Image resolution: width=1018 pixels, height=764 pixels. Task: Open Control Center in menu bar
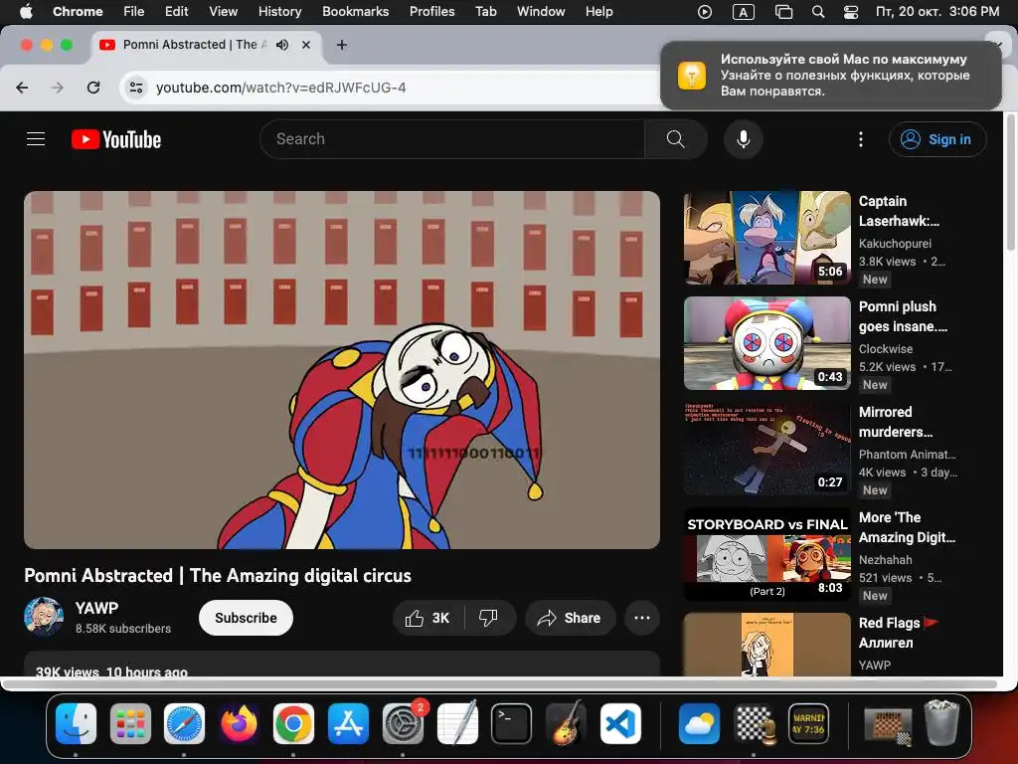(x=851, y=12)
